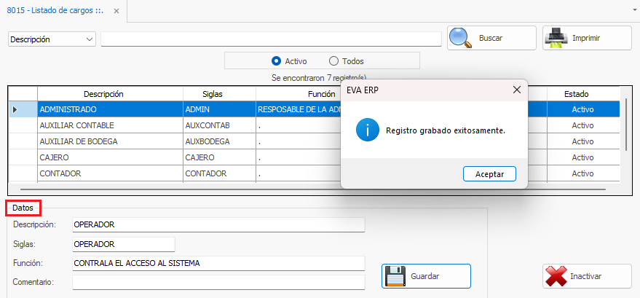Click the floppy disk Guardar icon
The image size is (640, 298).
pos(394,276)
